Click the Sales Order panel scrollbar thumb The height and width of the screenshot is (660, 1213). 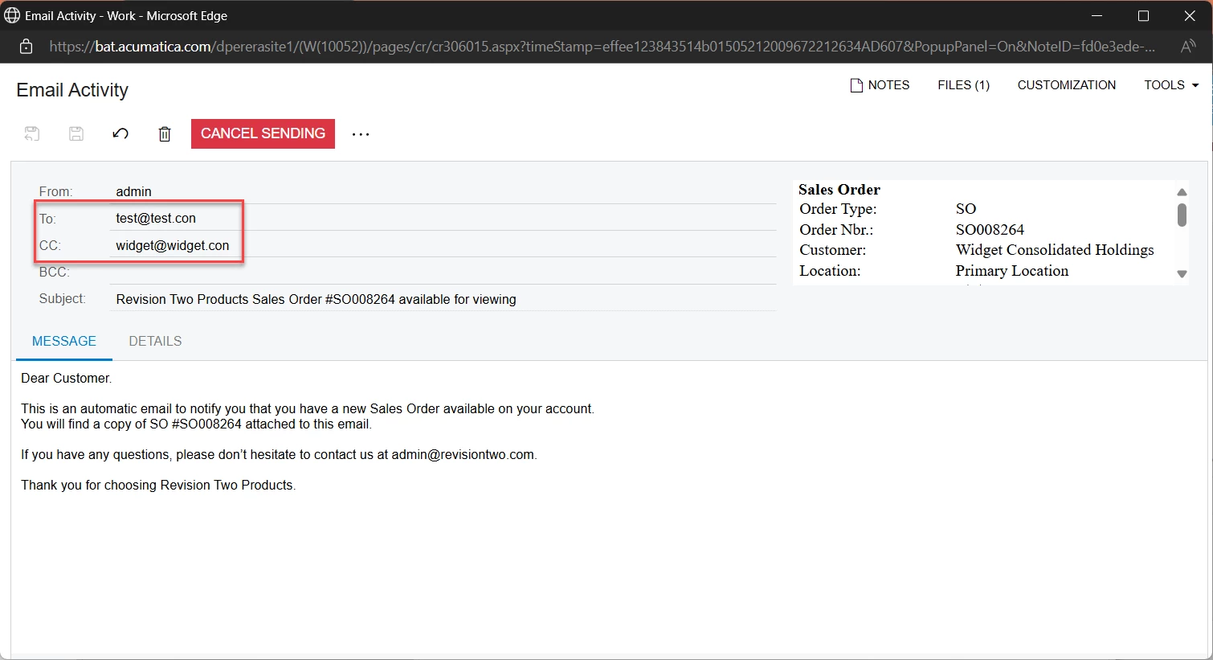click(1182, 215)
